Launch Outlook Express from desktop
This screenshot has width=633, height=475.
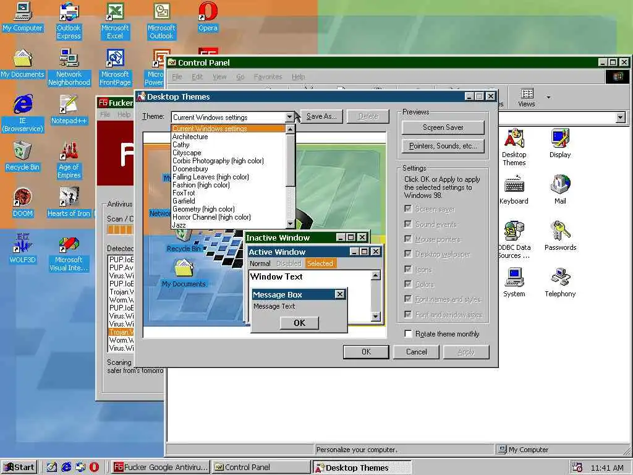click(69, 20)
